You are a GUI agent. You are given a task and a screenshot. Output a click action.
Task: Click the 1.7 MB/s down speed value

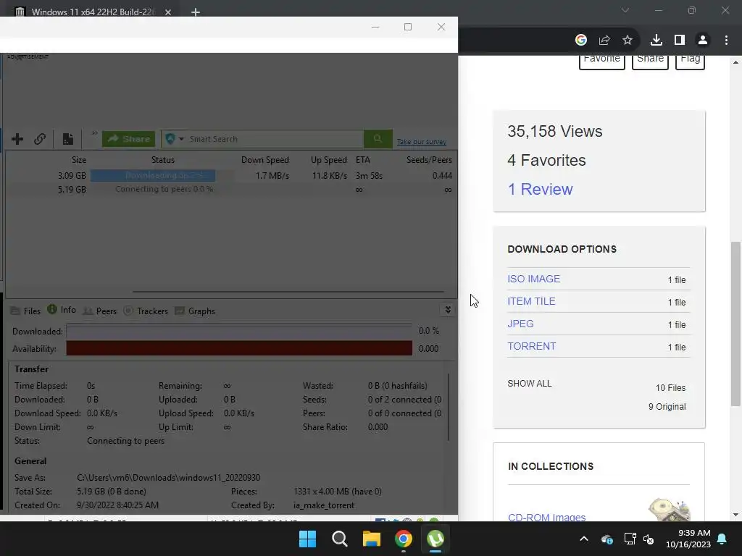click(272, 175)
